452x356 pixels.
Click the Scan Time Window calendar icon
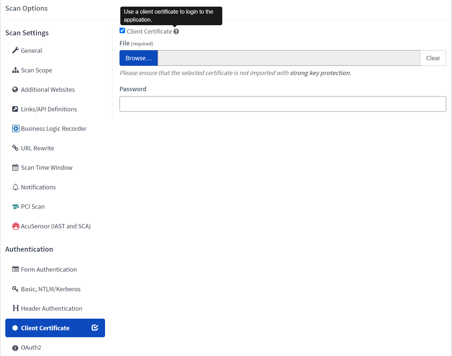[15, 168]
